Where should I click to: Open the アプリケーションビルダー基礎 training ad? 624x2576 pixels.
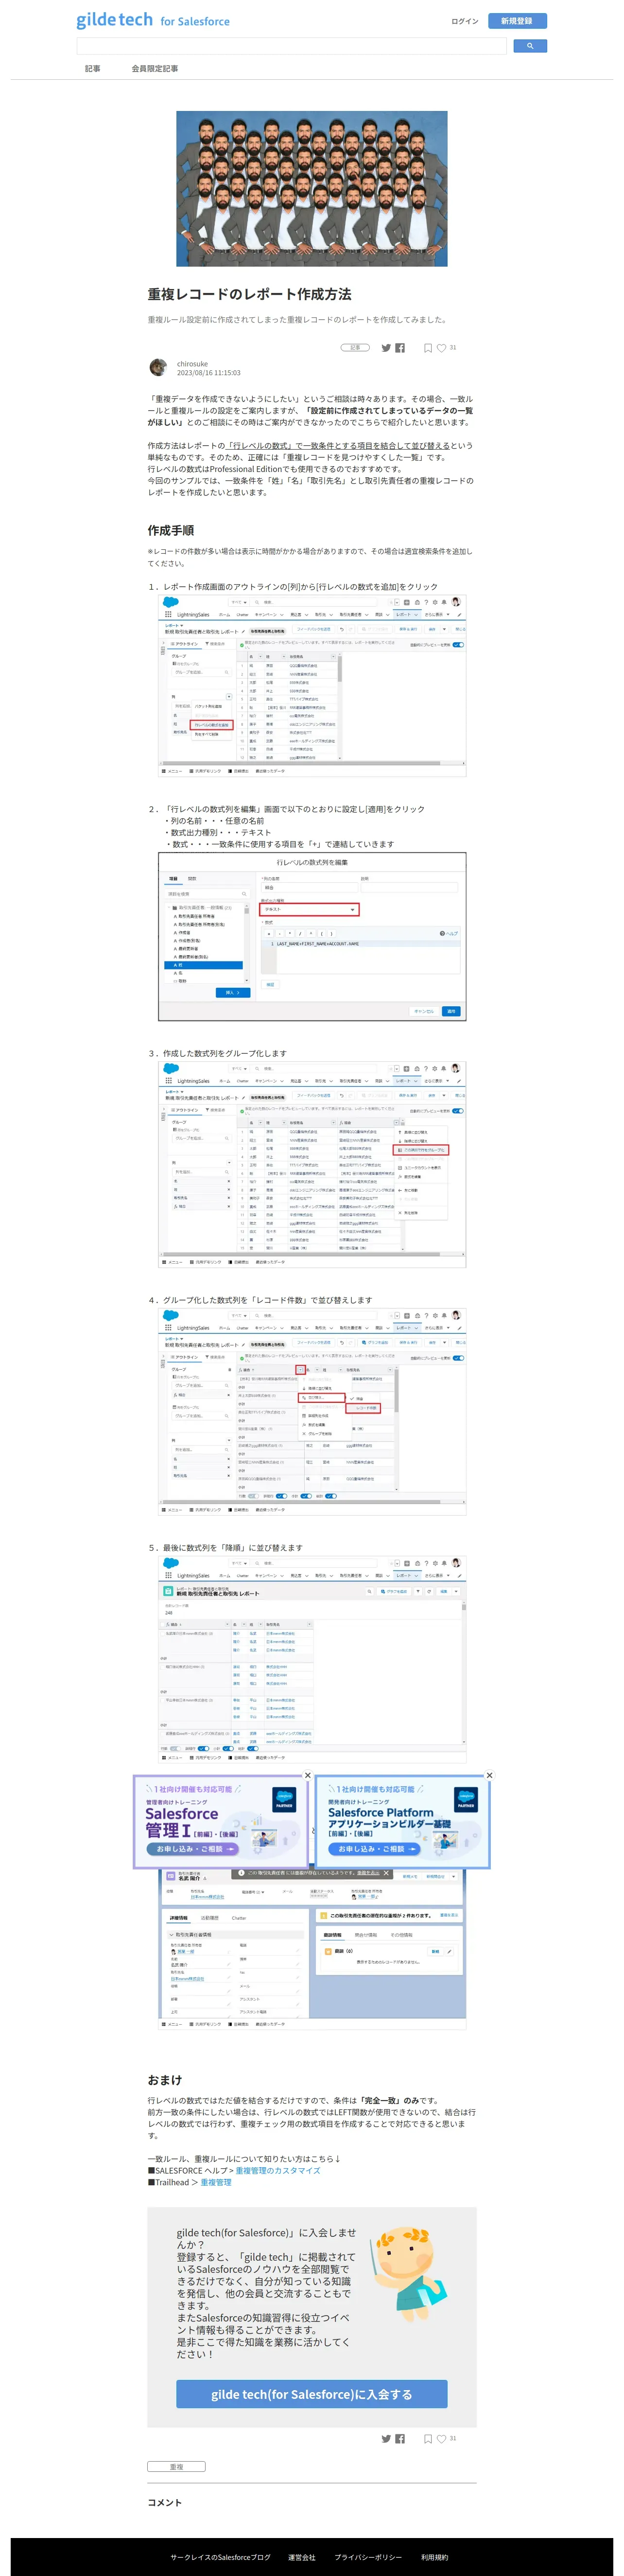tap(403, 1823)
